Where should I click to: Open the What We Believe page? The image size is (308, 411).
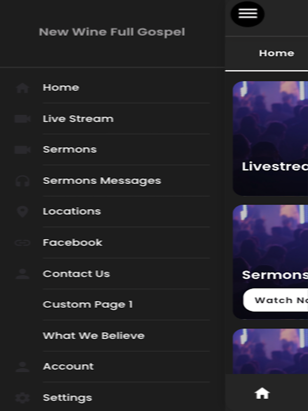[x=93, y=335]
